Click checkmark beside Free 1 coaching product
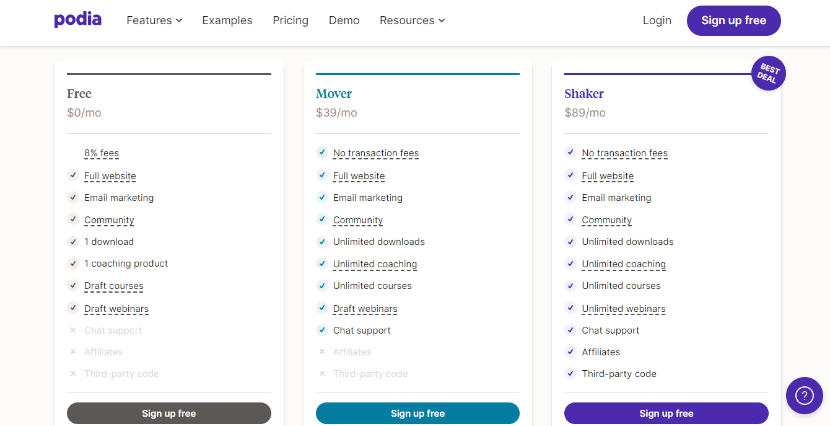830x426 pixels. (73, 264)
